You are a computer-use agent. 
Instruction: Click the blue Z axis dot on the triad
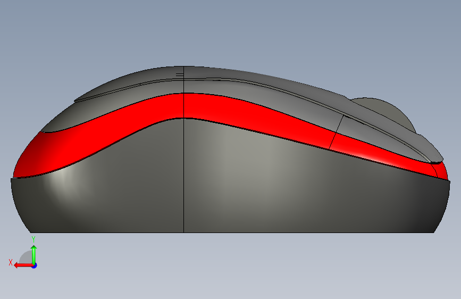35,265
